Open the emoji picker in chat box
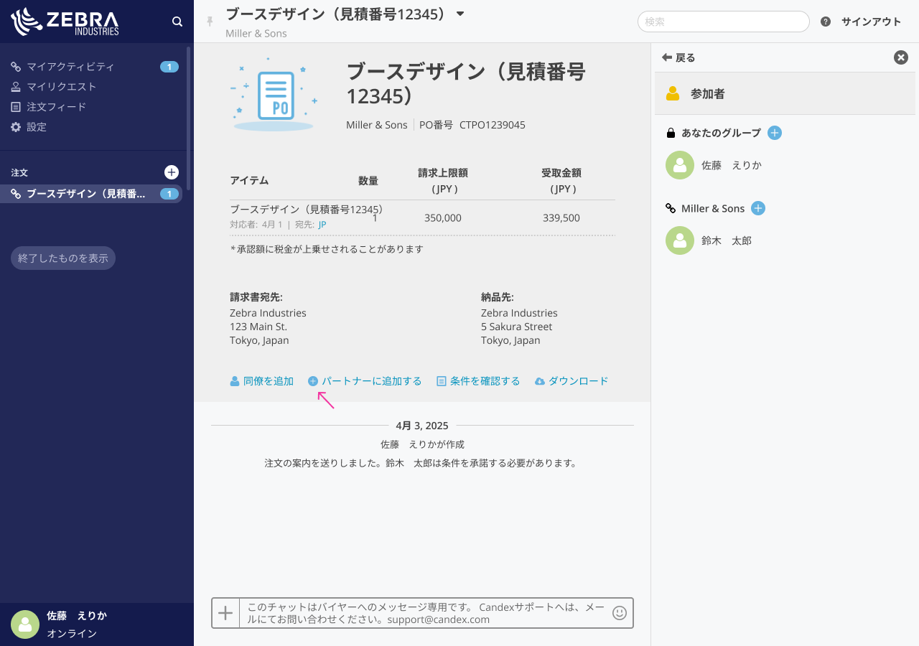Screen dimensions: 919x646 click(x=620, y=613)
